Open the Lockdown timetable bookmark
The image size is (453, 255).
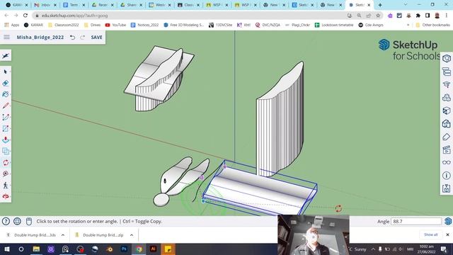pyautogui.click(x=334, y=25)
